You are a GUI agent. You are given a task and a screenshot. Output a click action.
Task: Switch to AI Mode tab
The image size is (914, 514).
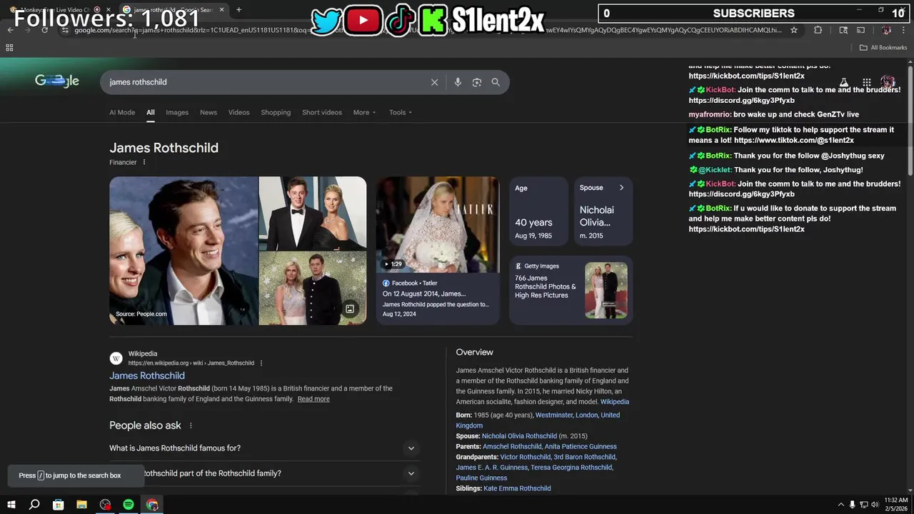pyautogui.click(x=122, y=112)
